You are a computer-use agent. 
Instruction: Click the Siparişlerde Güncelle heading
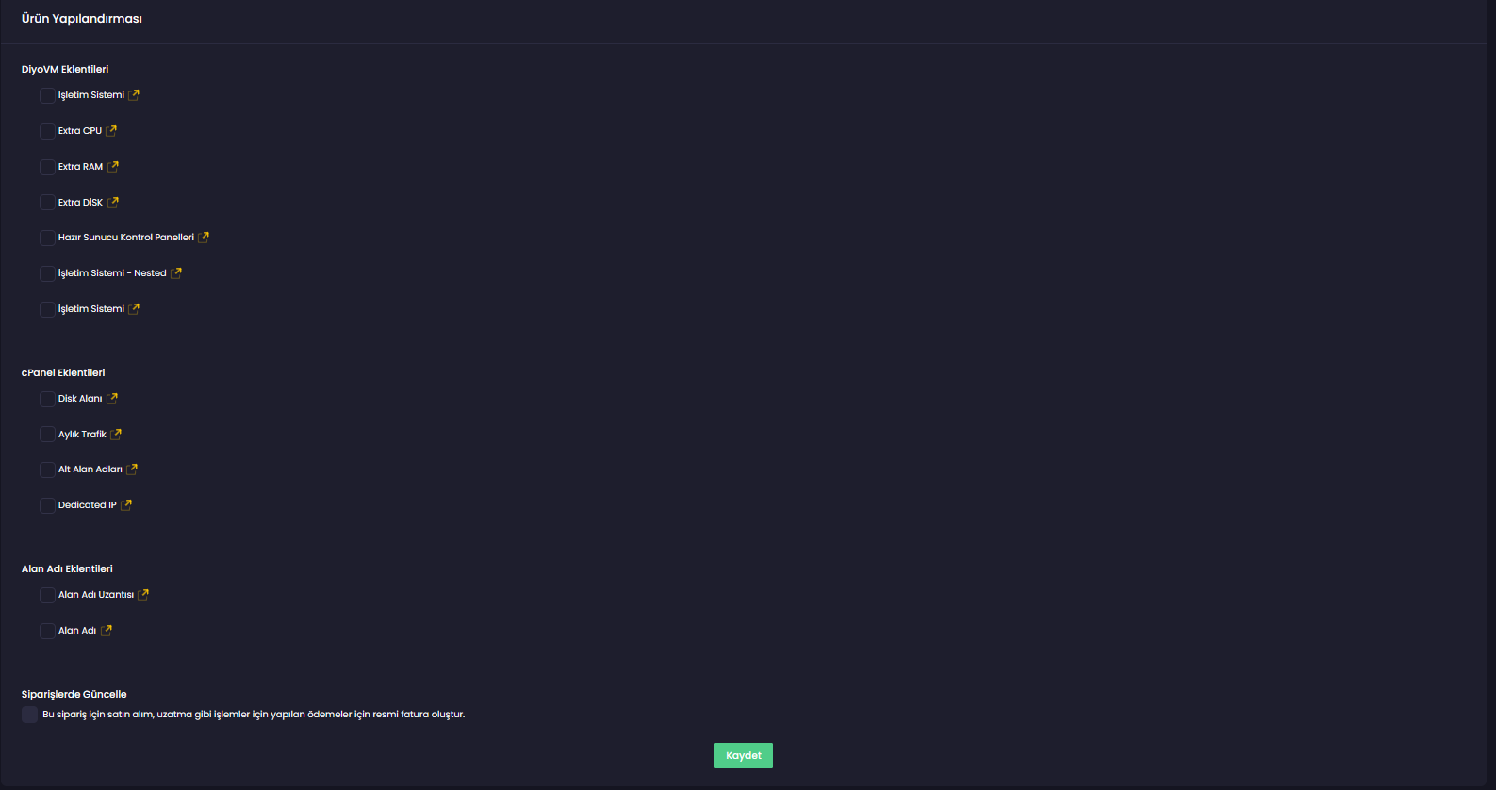[x=74, y=695]
